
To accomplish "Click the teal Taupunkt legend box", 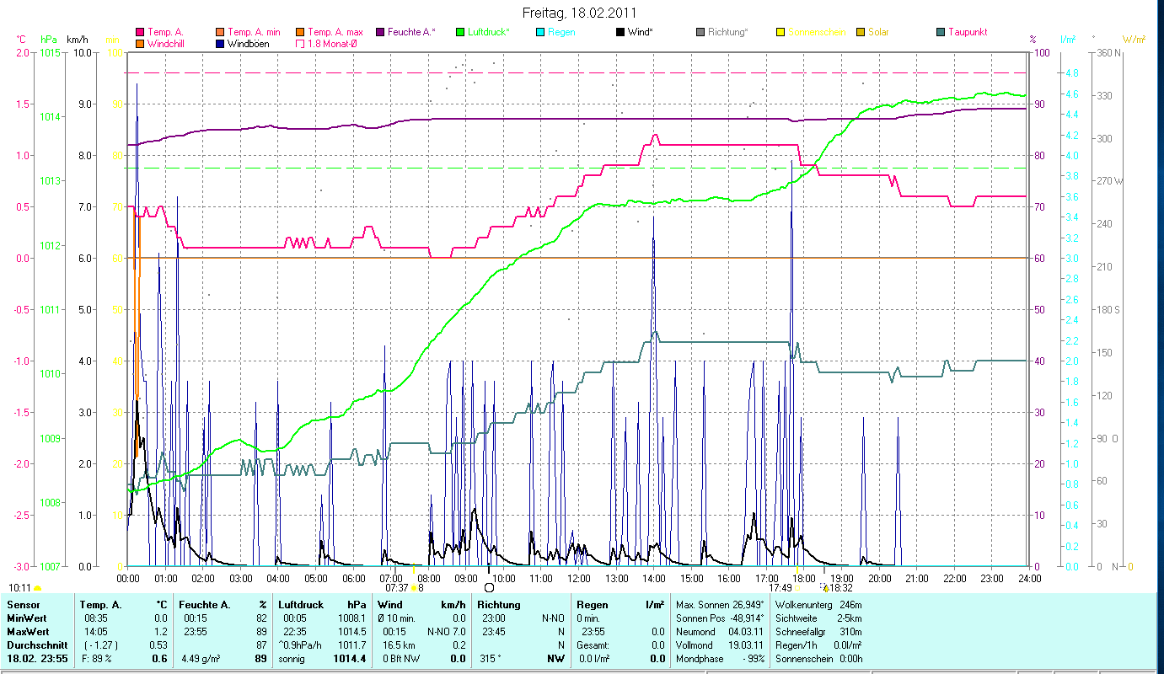I will click(940, 32).
